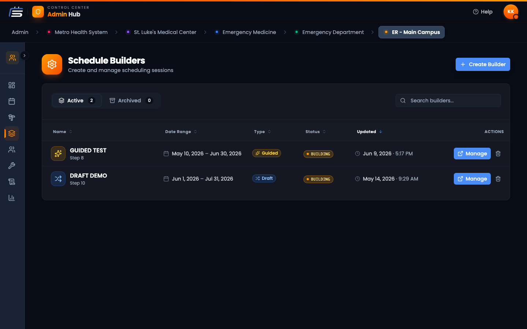Open the GUIDED TEST builder name

coord(88,150)
